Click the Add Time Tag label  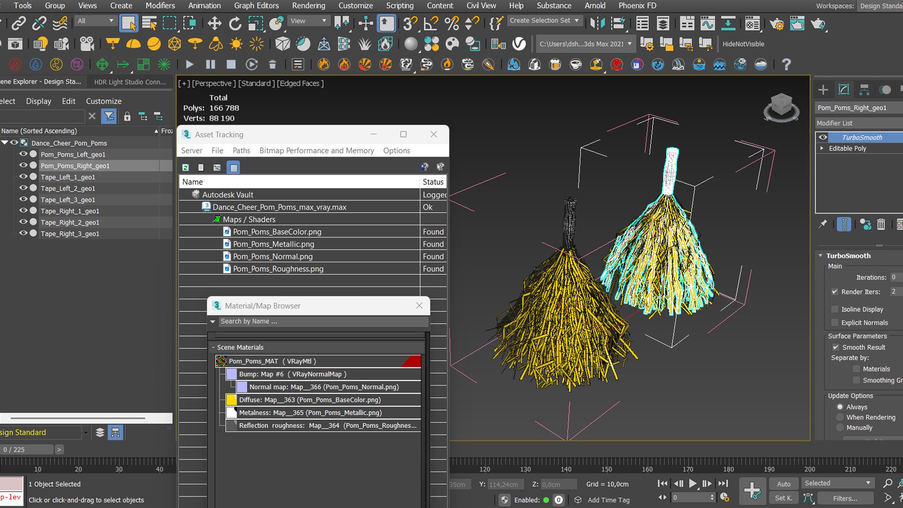608,500
